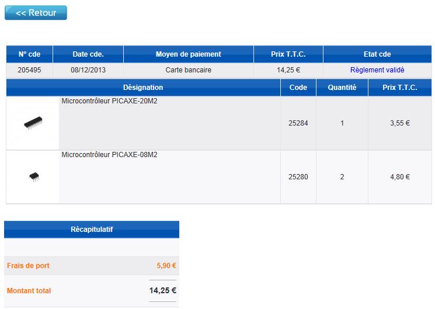Click the Récapitulatif summary header
The width and height of the screenshot is (435, 309).
[92, 230]
